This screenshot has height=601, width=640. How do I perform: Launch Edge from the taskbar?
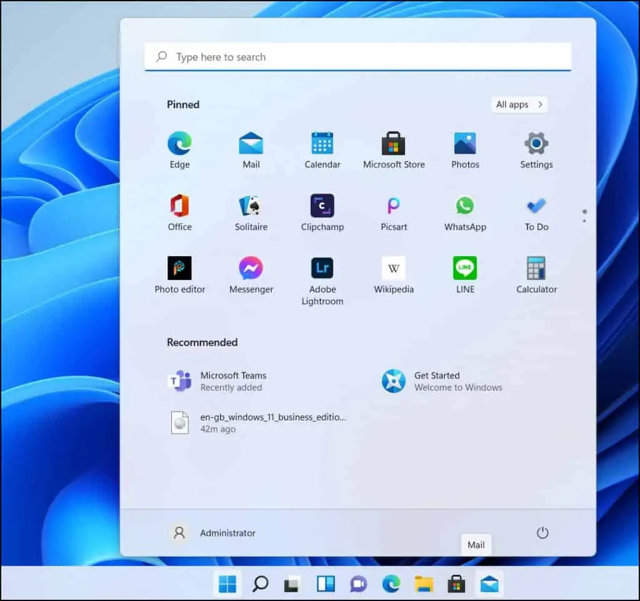391,584
